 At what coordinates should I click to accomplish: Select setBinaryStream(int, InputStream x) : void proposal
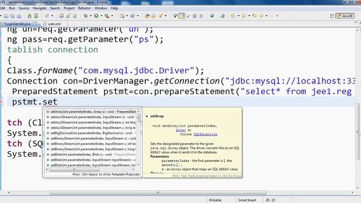[x=91, y=138]
